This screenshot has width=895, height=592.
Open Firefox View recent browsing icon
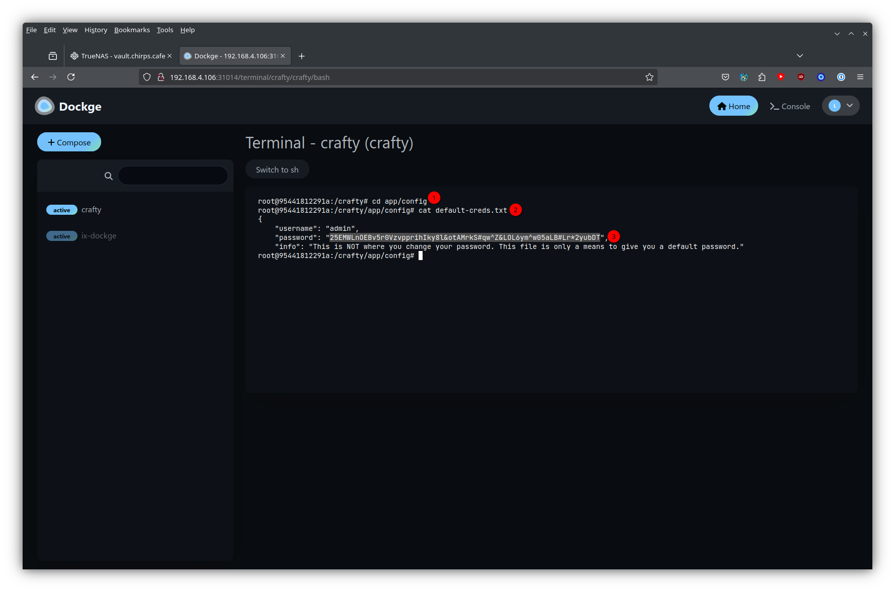[x=53, y=56]
